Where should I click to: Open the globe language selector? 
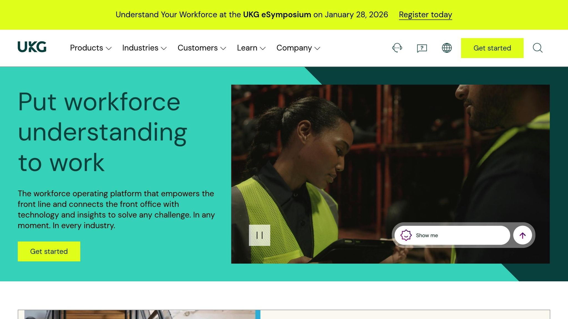click(x=447, y=48)
